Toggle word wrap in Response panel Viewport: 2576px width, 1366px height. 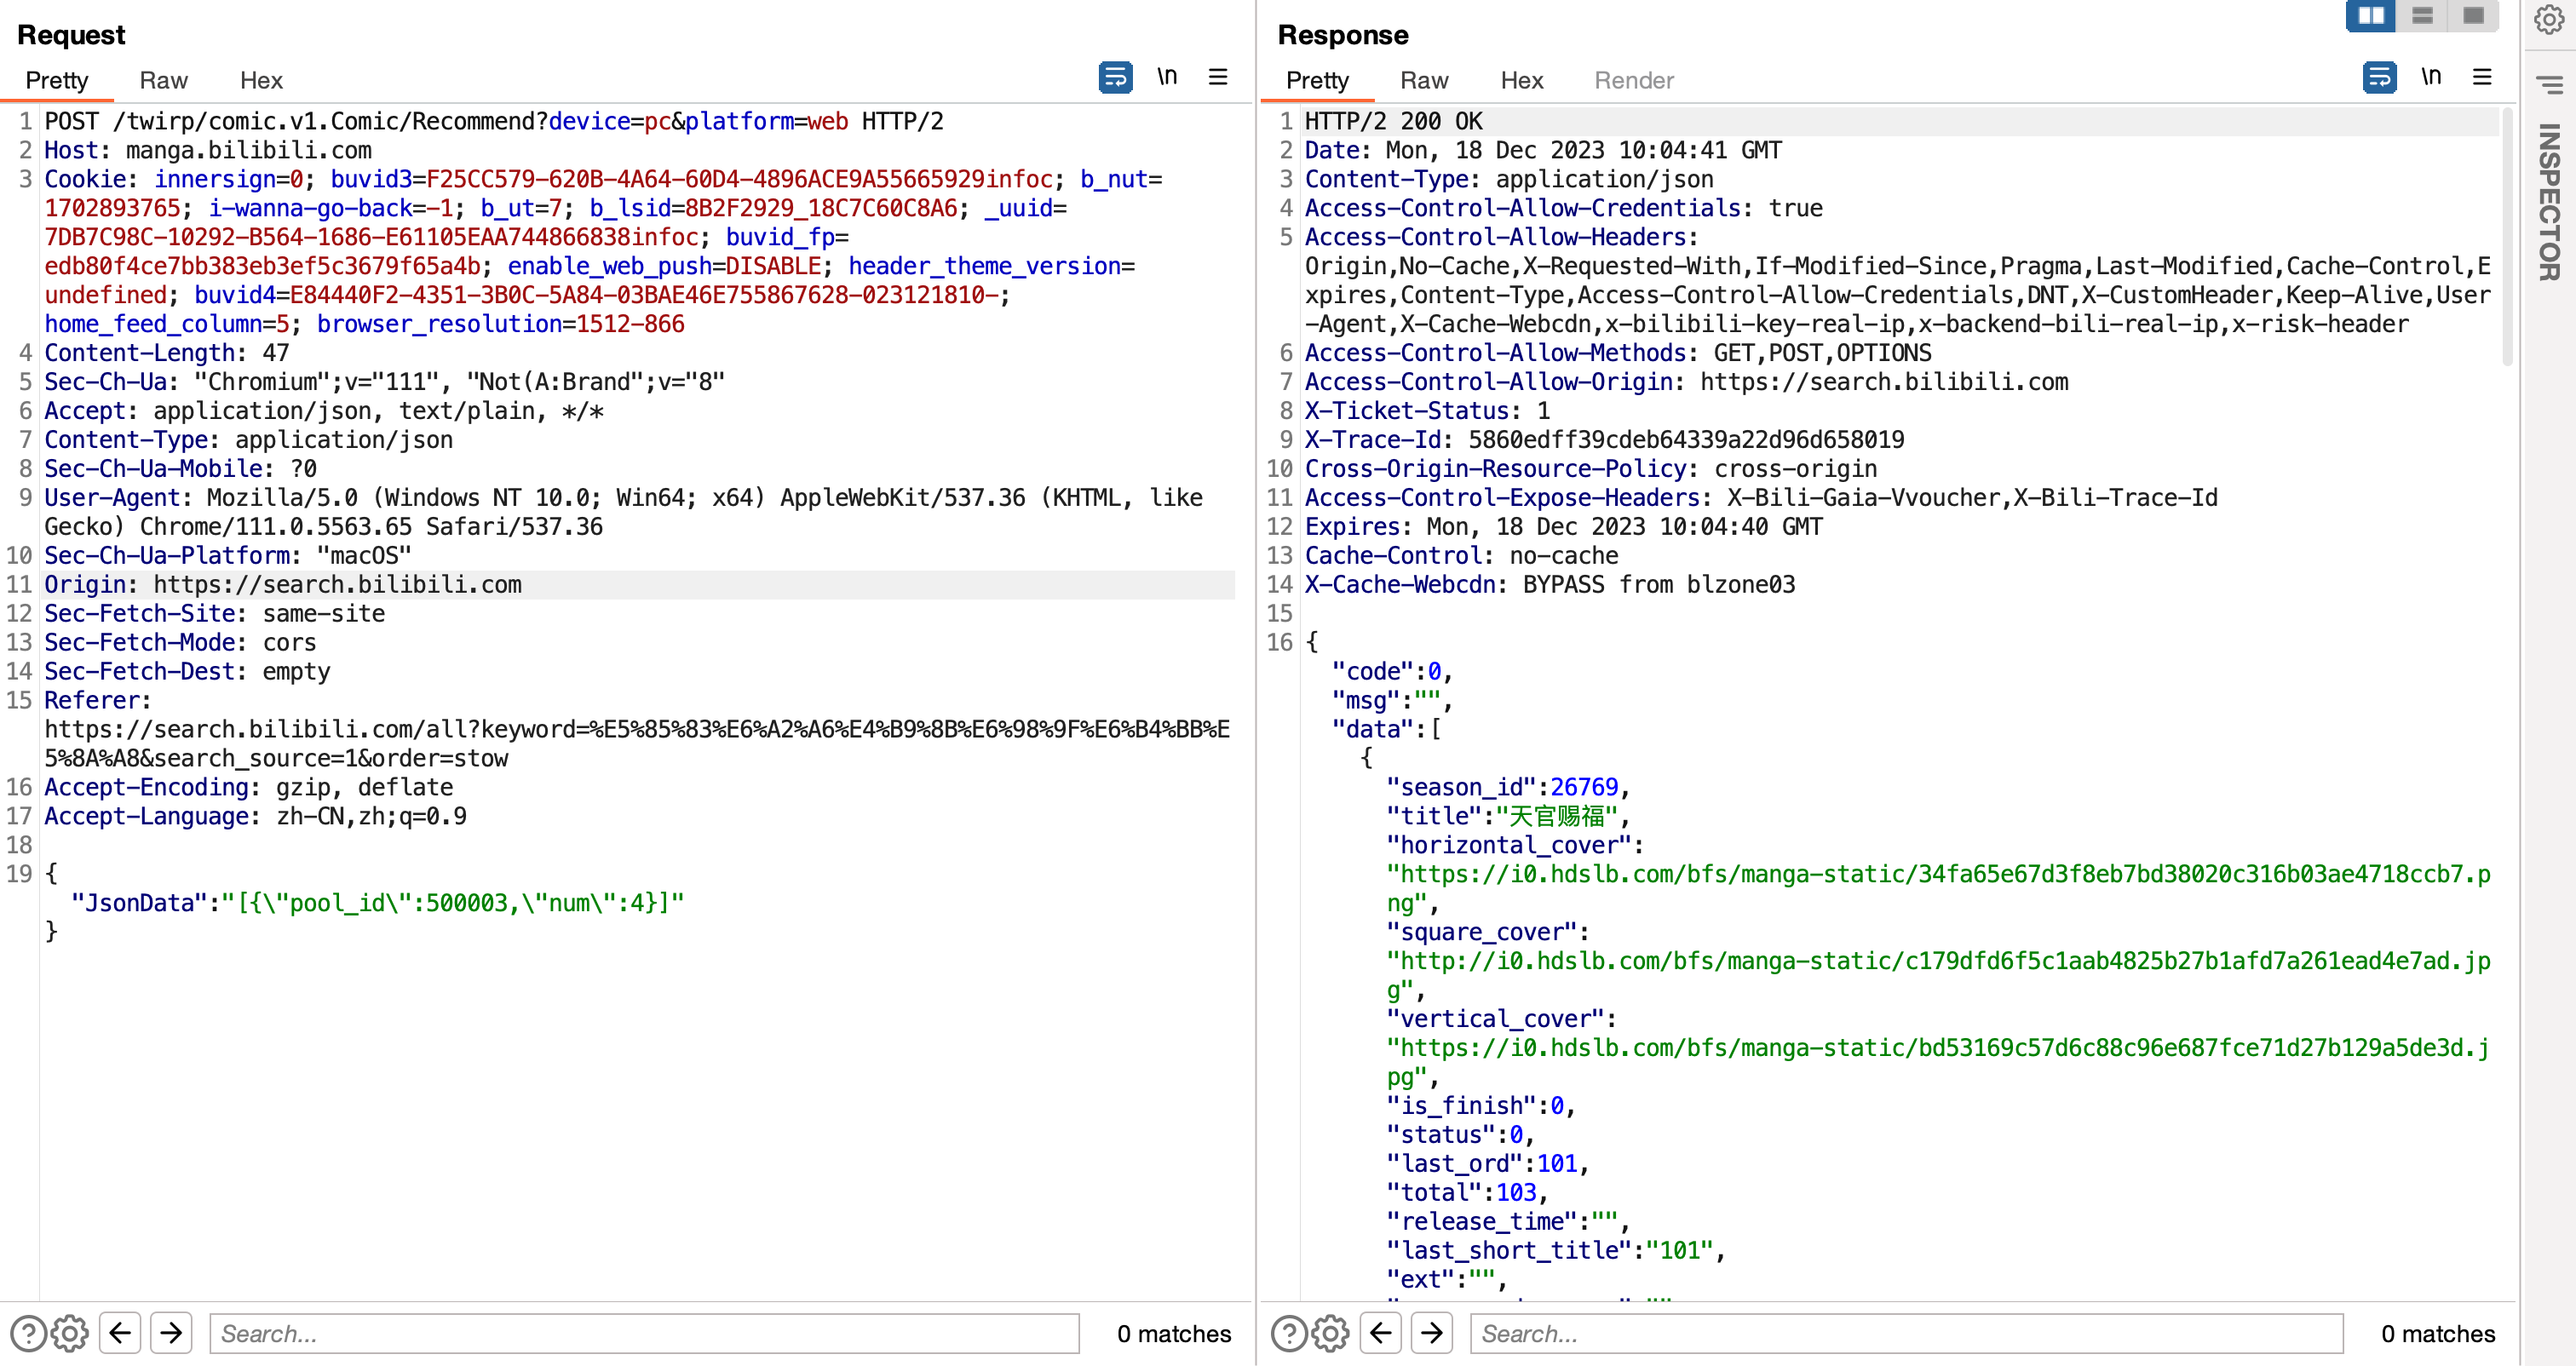point(2379,77)
